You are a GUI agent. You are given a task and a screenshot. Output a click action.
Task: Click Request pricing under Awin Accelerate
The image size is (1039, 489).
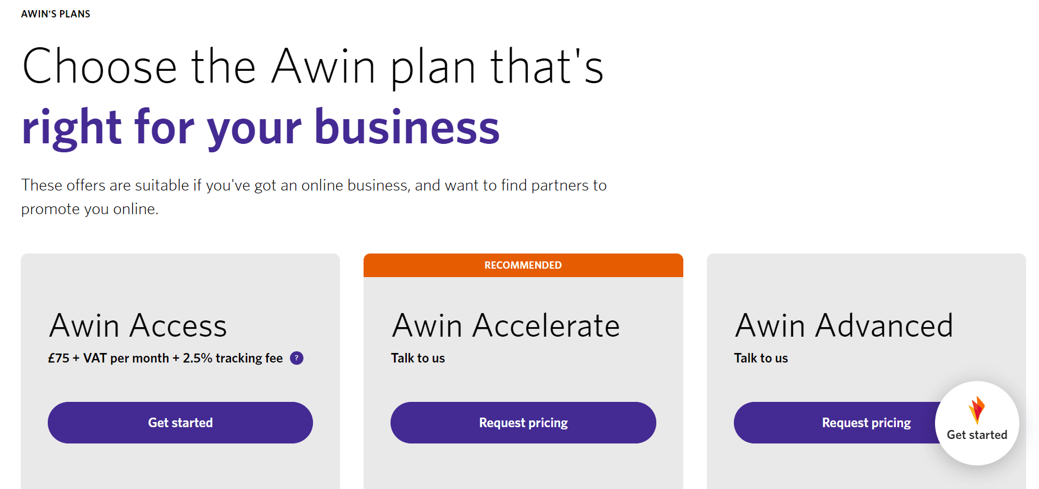[x=523, y=423]
